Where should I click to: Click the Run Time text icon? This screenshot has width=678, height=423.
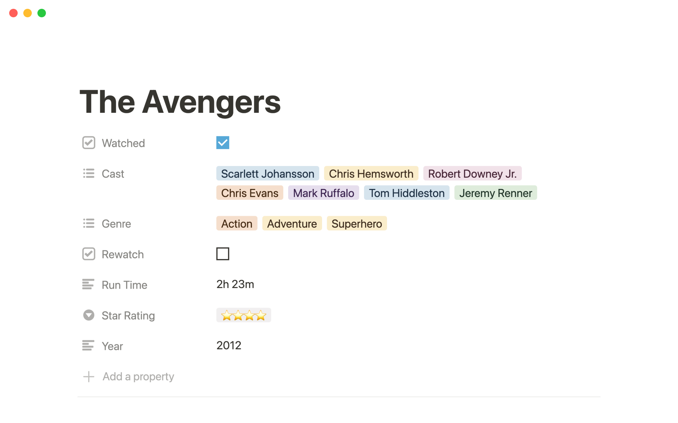coord(88,284)
